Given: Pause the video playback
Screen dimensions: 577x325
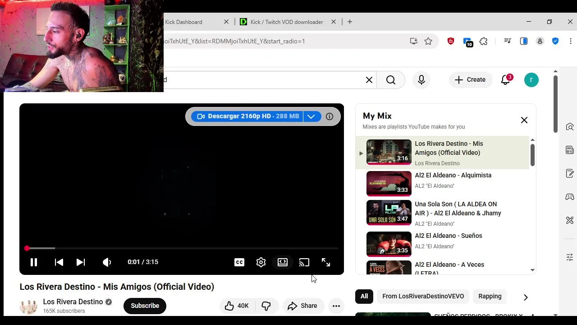Looking at the screenshot, I should click(34, 262).
